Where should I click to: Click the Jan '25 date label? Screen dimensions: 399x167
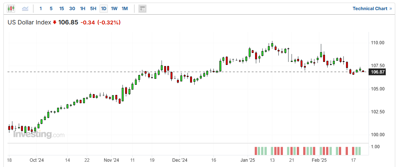248,160
